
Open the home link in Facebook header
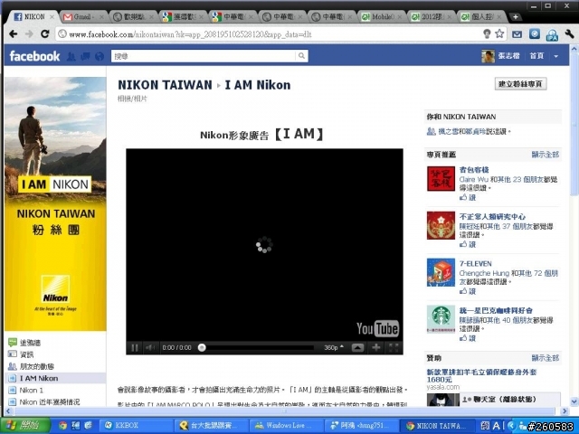[x=536, y=56]
